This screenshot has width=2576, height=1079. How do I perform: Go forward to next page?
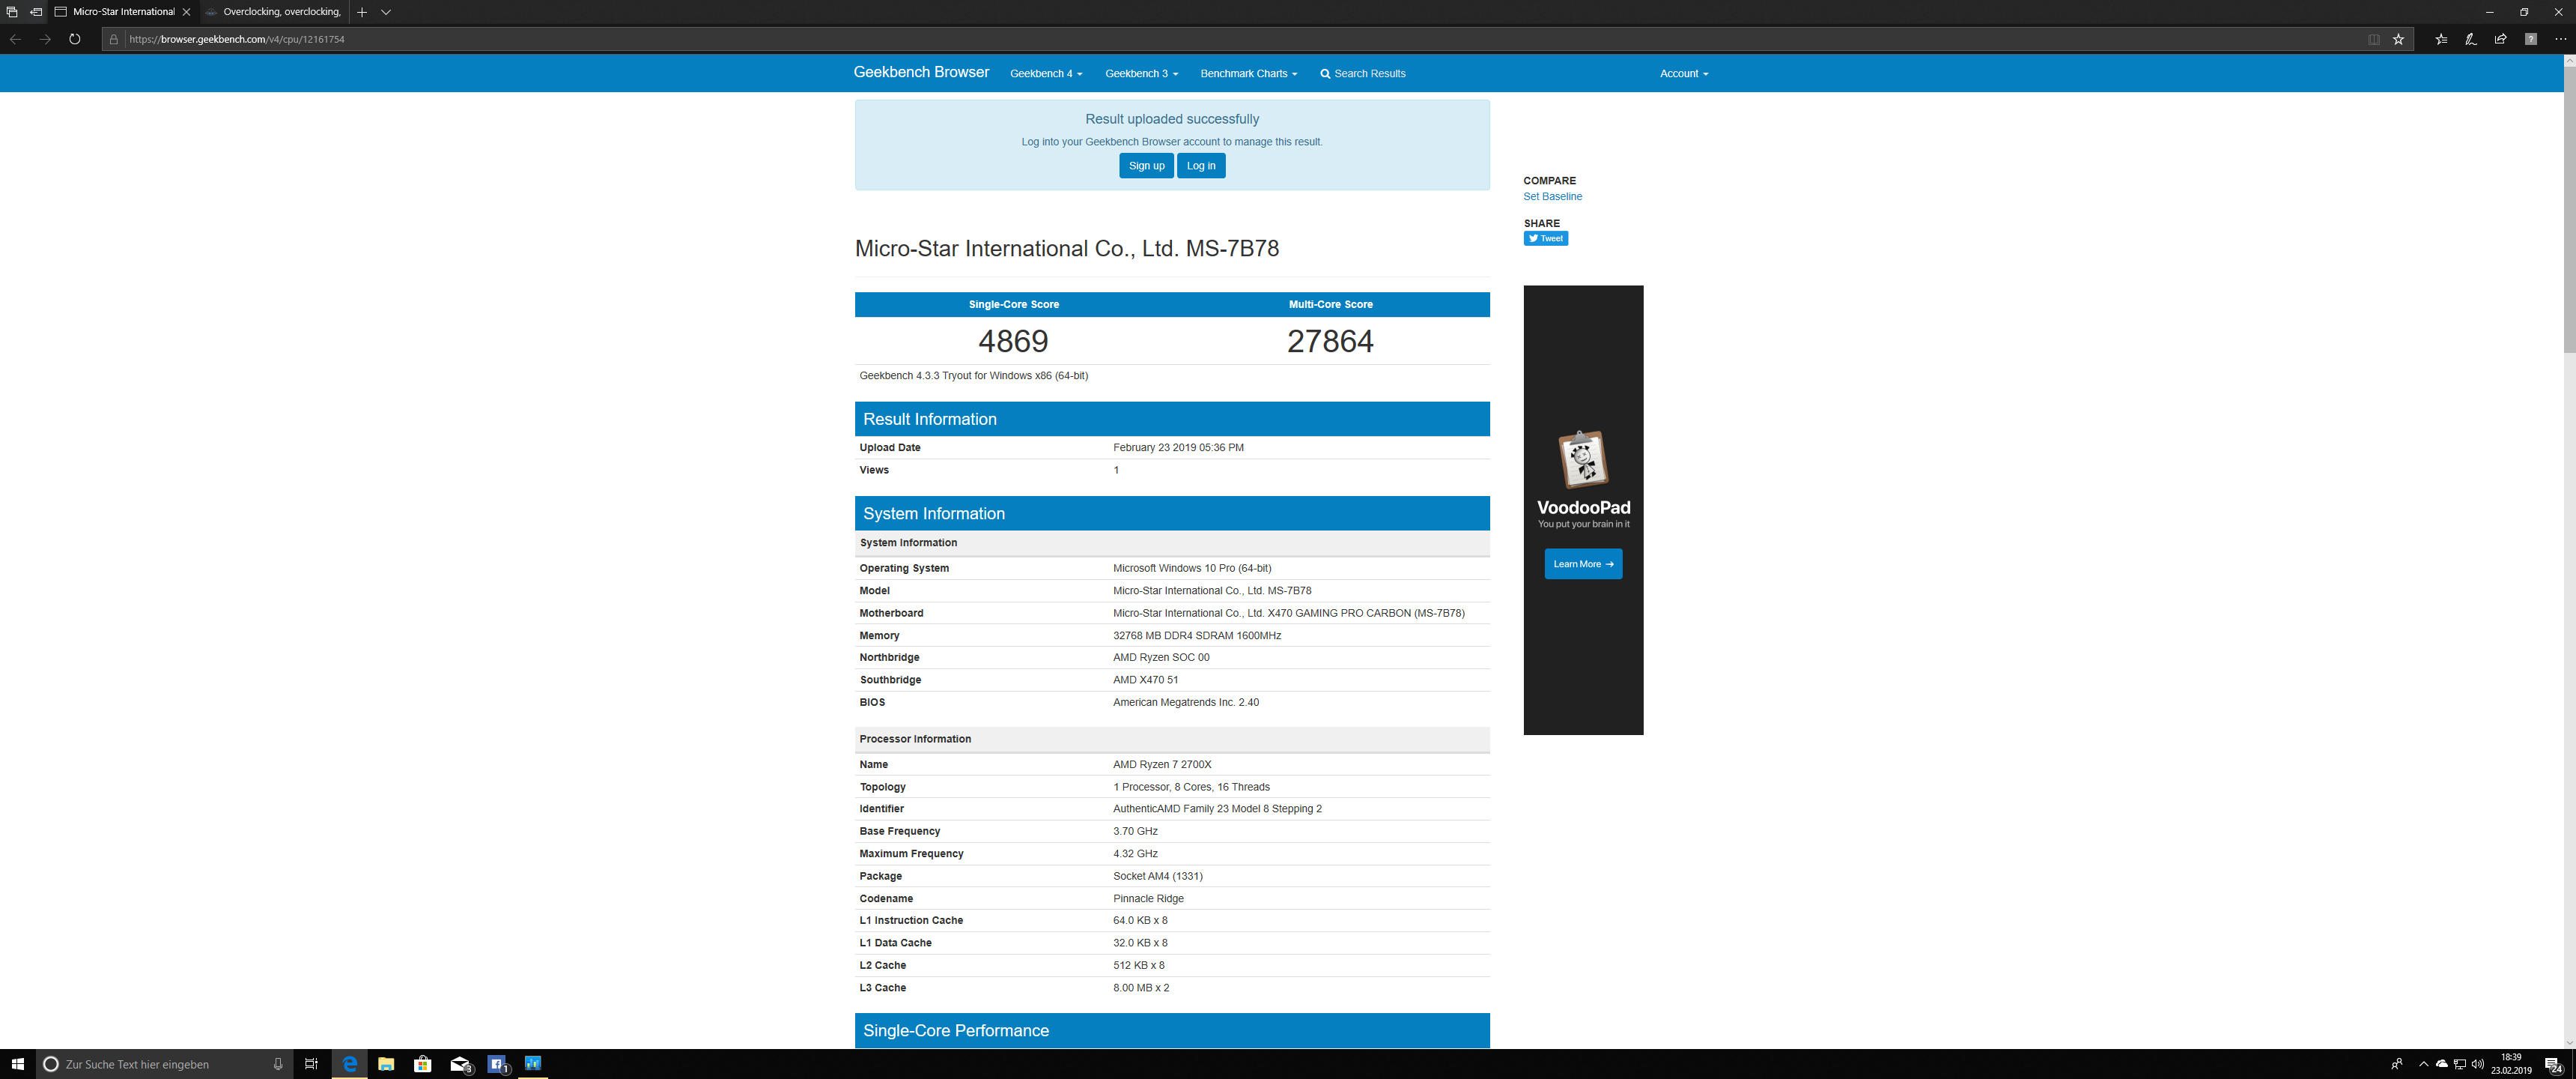(45, 39)
